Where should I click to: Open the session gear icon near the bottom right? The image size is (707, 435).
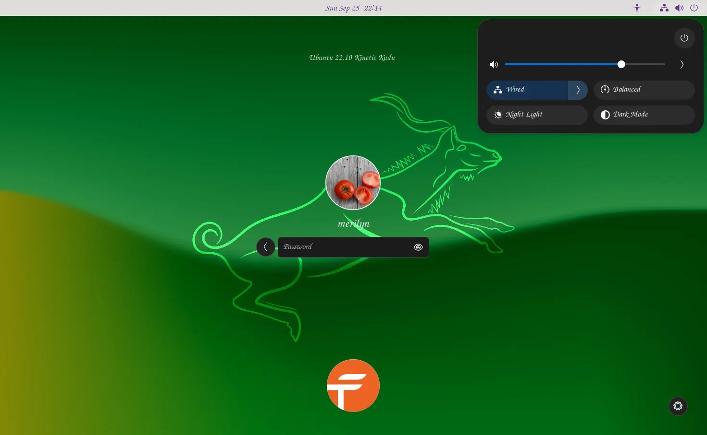(678, 406)
